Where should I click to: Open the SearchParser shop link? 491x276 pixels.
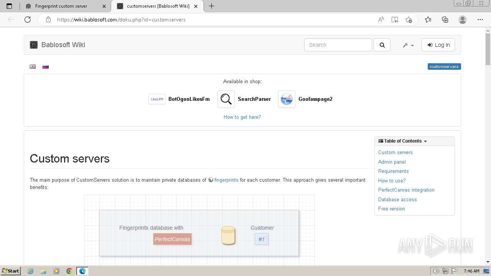click(254, 99)
